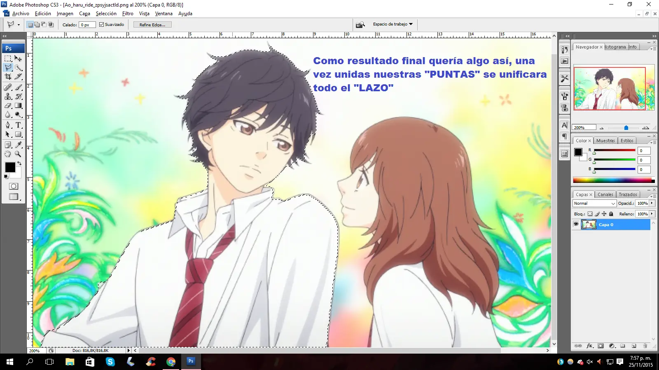Toggle the Suavizado checkbox

102,25
